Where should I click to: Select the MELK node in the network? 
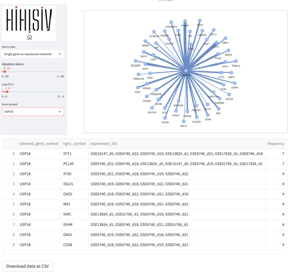(x=184, y=121)
